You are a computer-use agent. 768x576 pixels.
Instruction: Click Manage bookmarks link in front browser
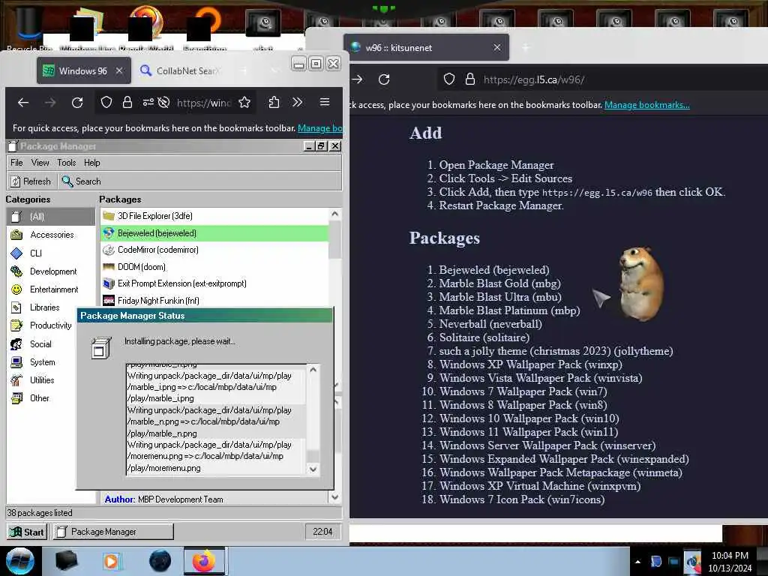click(x=319, y=127)
